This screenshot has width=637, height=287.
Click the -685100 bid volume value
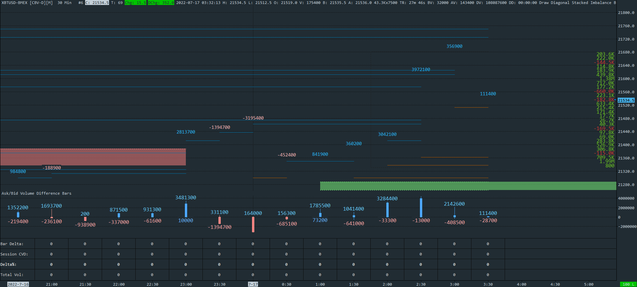pyautogui.click(x=287, y=224)
